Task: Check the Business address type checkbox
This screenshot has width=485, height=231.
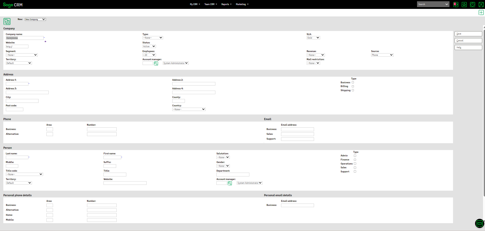Action: tap(353, 82)
